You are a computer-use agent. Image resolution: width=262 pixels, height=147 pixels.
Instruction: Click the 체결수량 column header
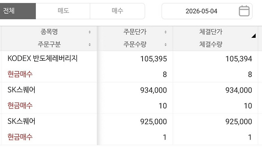211,44
